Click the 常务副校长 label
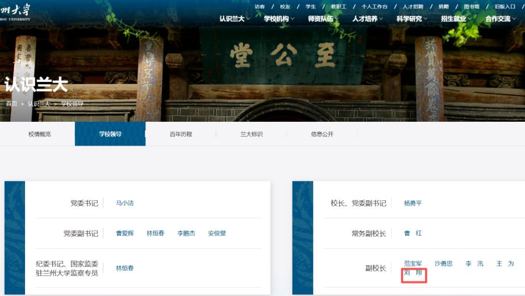The height and width of the screenshot is (296, 525). pos(369,233)
